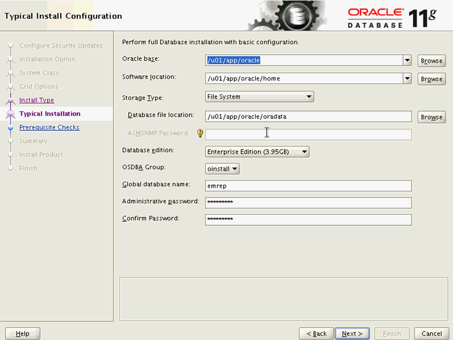Click the Help button
The image size is (453, 340).
pos(23,333)
